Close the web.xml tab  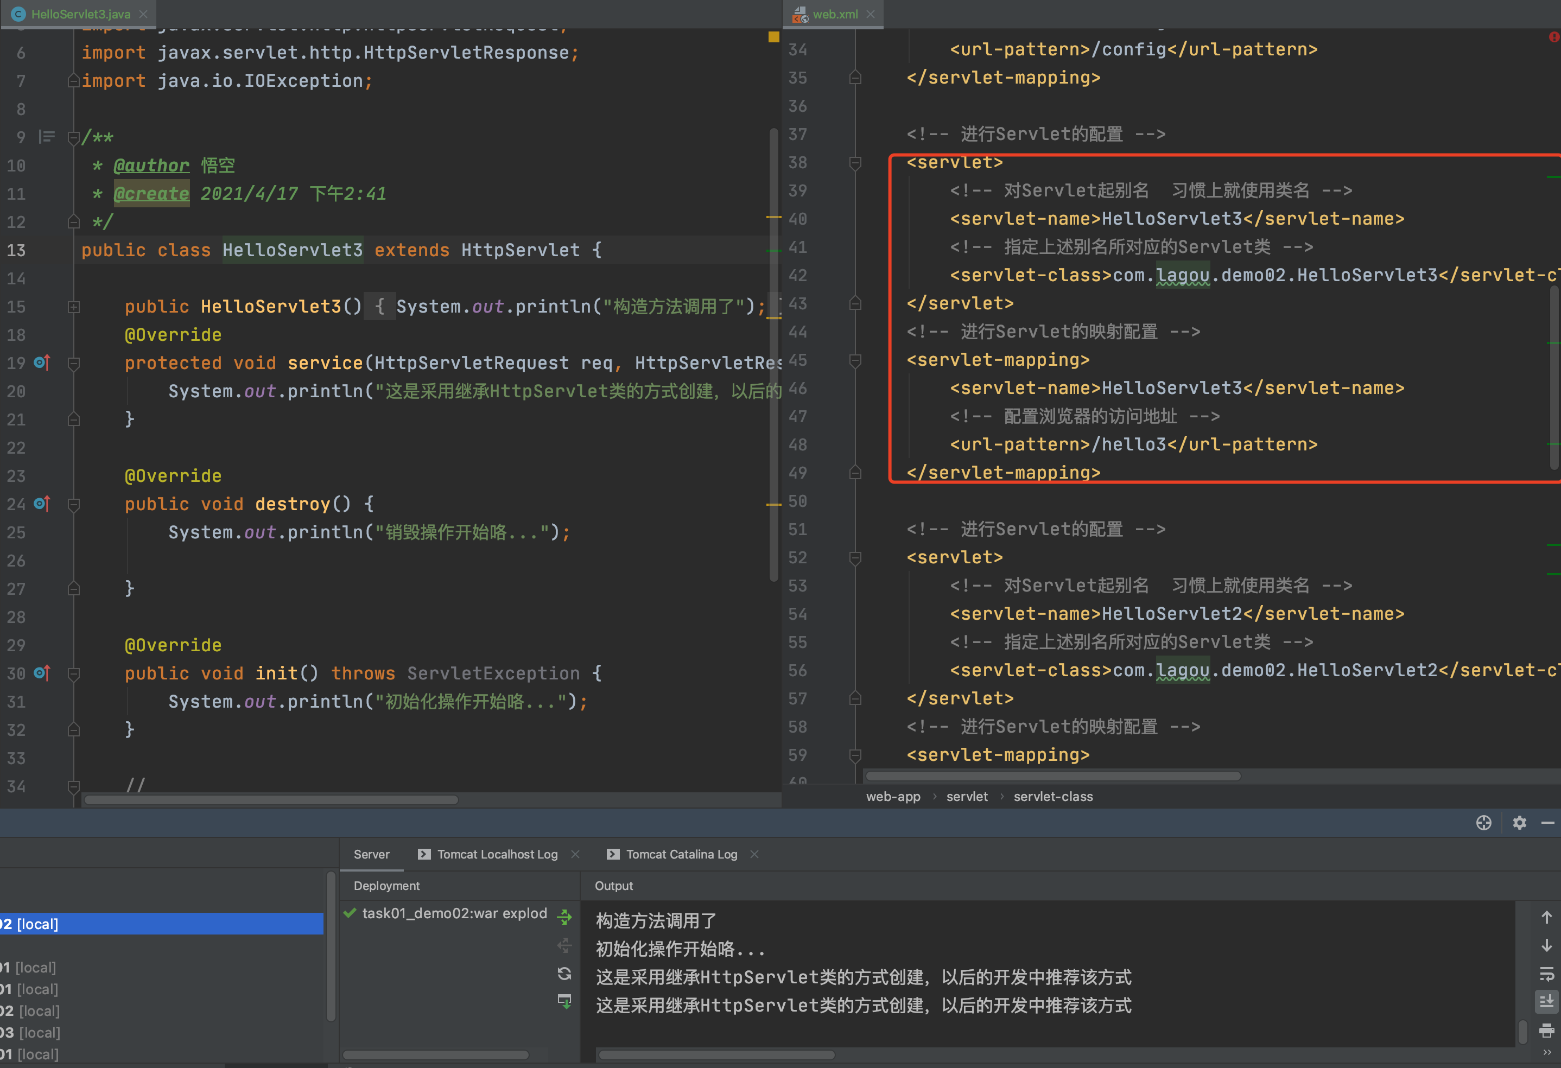871,14
